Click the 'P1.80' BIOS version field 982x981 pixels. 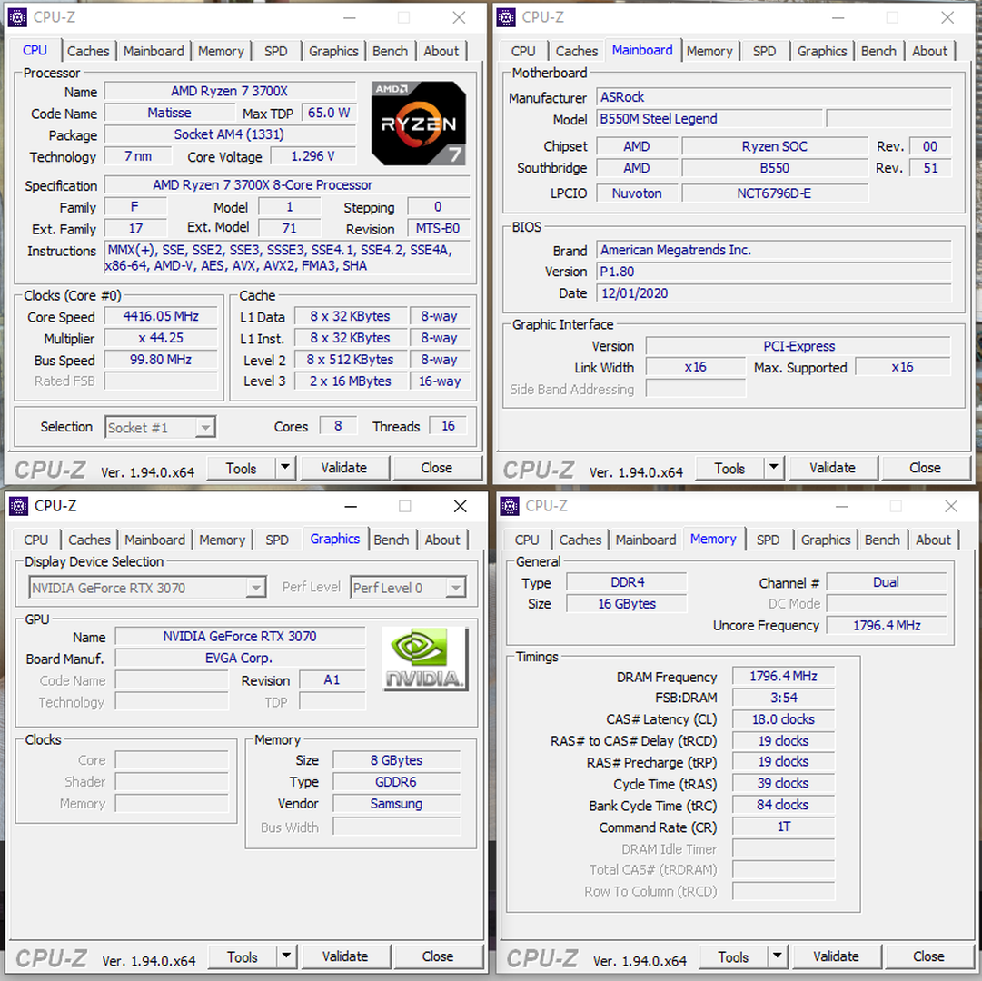pos(773,272)
